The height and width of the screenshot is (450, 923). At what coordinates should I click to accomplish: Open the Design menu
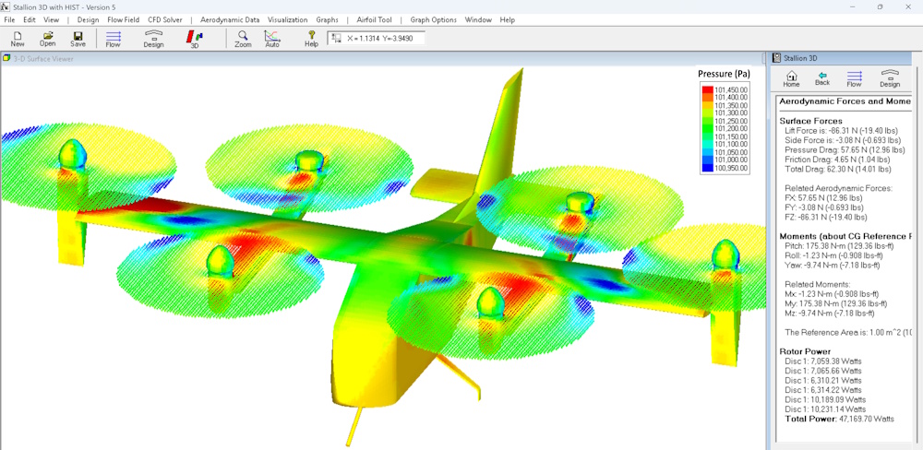tap(89, 19)
